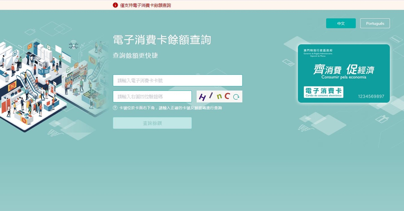Click the captcha refresh arrow icon
The width and height of the screenshot is (404, 211).
[236, 97]
